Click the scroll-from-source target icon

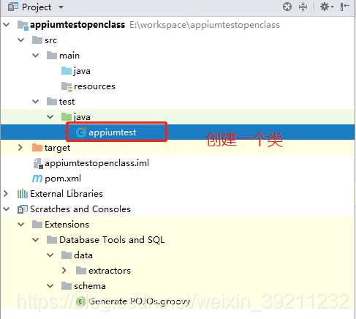287,7
